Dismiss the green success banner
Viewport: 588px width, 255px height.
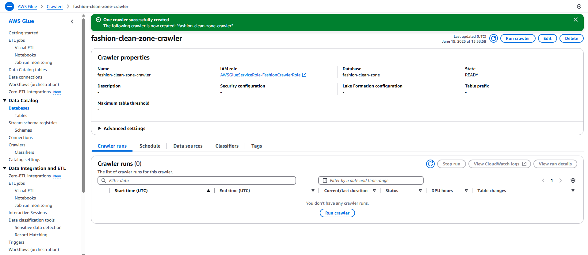pyautogui.click(x=576, y=20)
